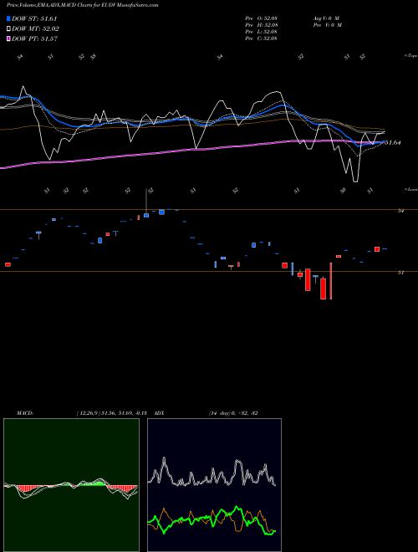Image resolution: width=418 pixels, height=552 pixels.
Task: Click the '<Lows' marker label
Action: pos(411,189)
